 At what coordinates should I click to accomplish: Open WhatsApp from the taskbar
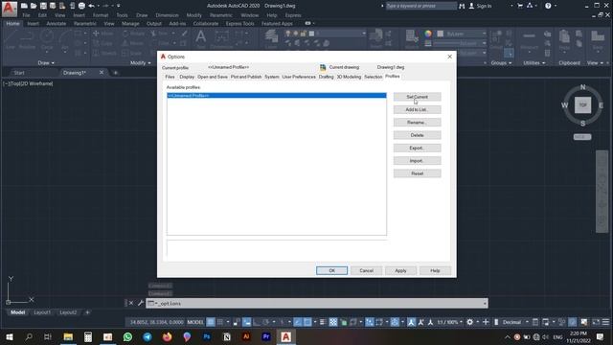[127, 336]
